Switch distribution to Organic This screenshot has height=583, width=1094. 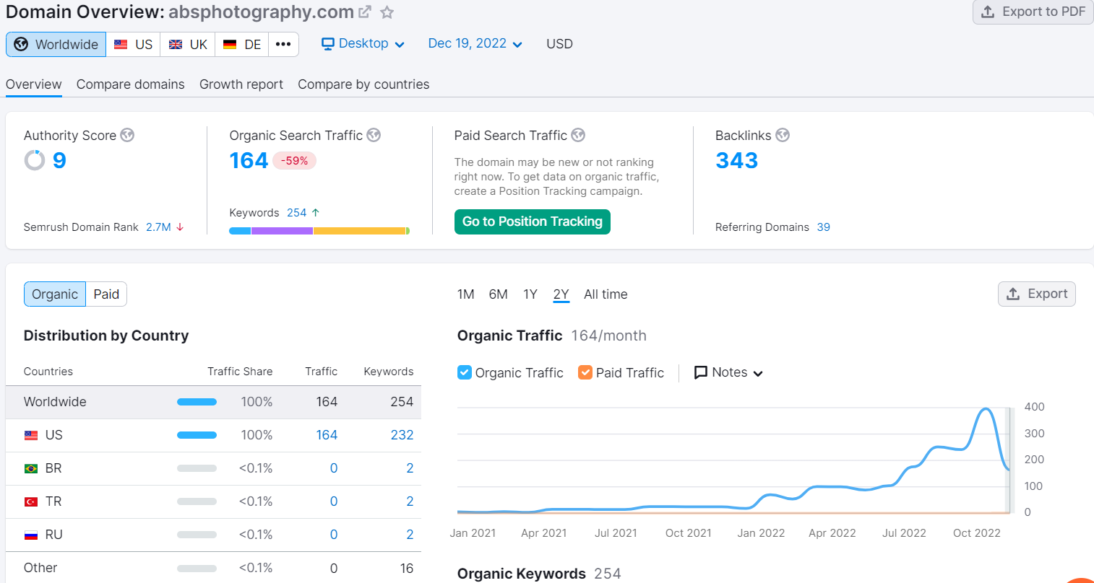[x=55, y=294]
